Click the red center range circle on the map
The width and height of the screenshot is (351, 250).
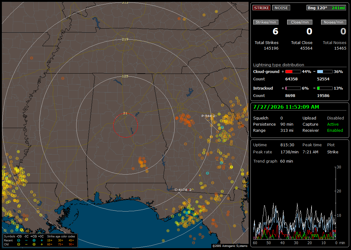point(125,125)
